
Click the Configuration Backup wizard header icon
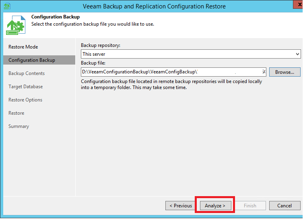tap(16, 25)
